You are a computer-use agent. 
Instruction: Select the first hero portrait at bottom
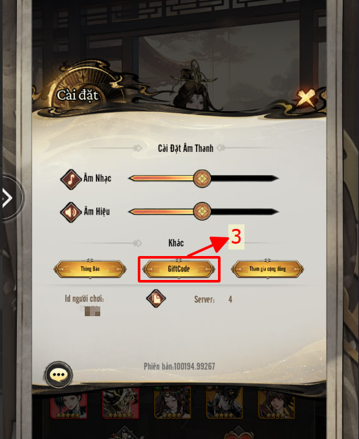tap(69, 405)
